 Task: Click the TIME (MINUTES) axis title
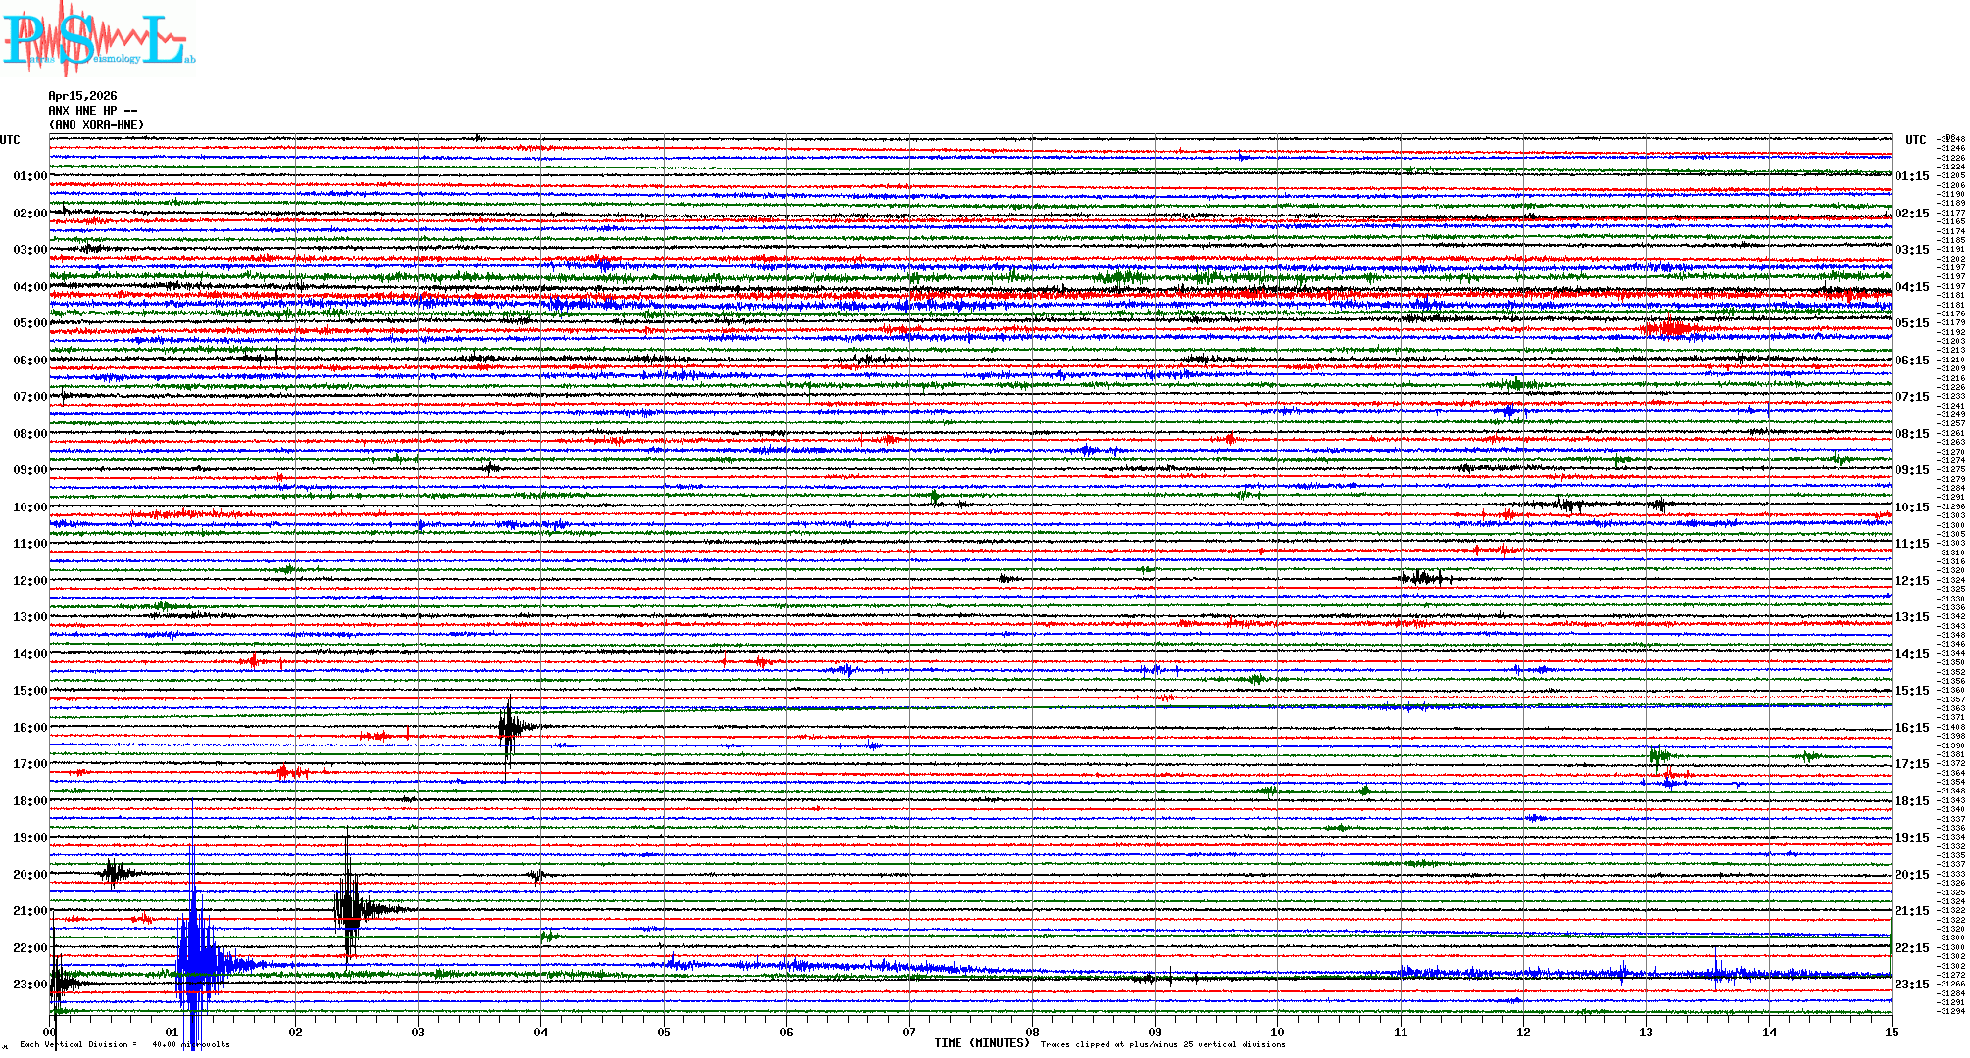click(x=982, y=1043)
